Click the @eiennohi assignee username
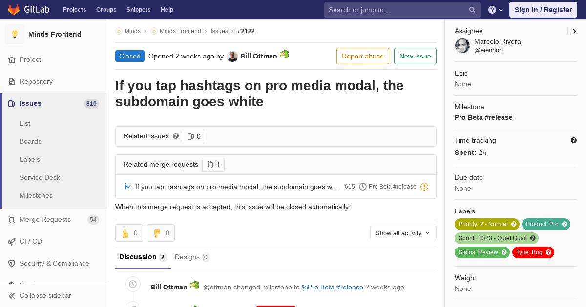The width and height of the screenshot is (586, 307). pyautogui.click(x=489, y=50)
